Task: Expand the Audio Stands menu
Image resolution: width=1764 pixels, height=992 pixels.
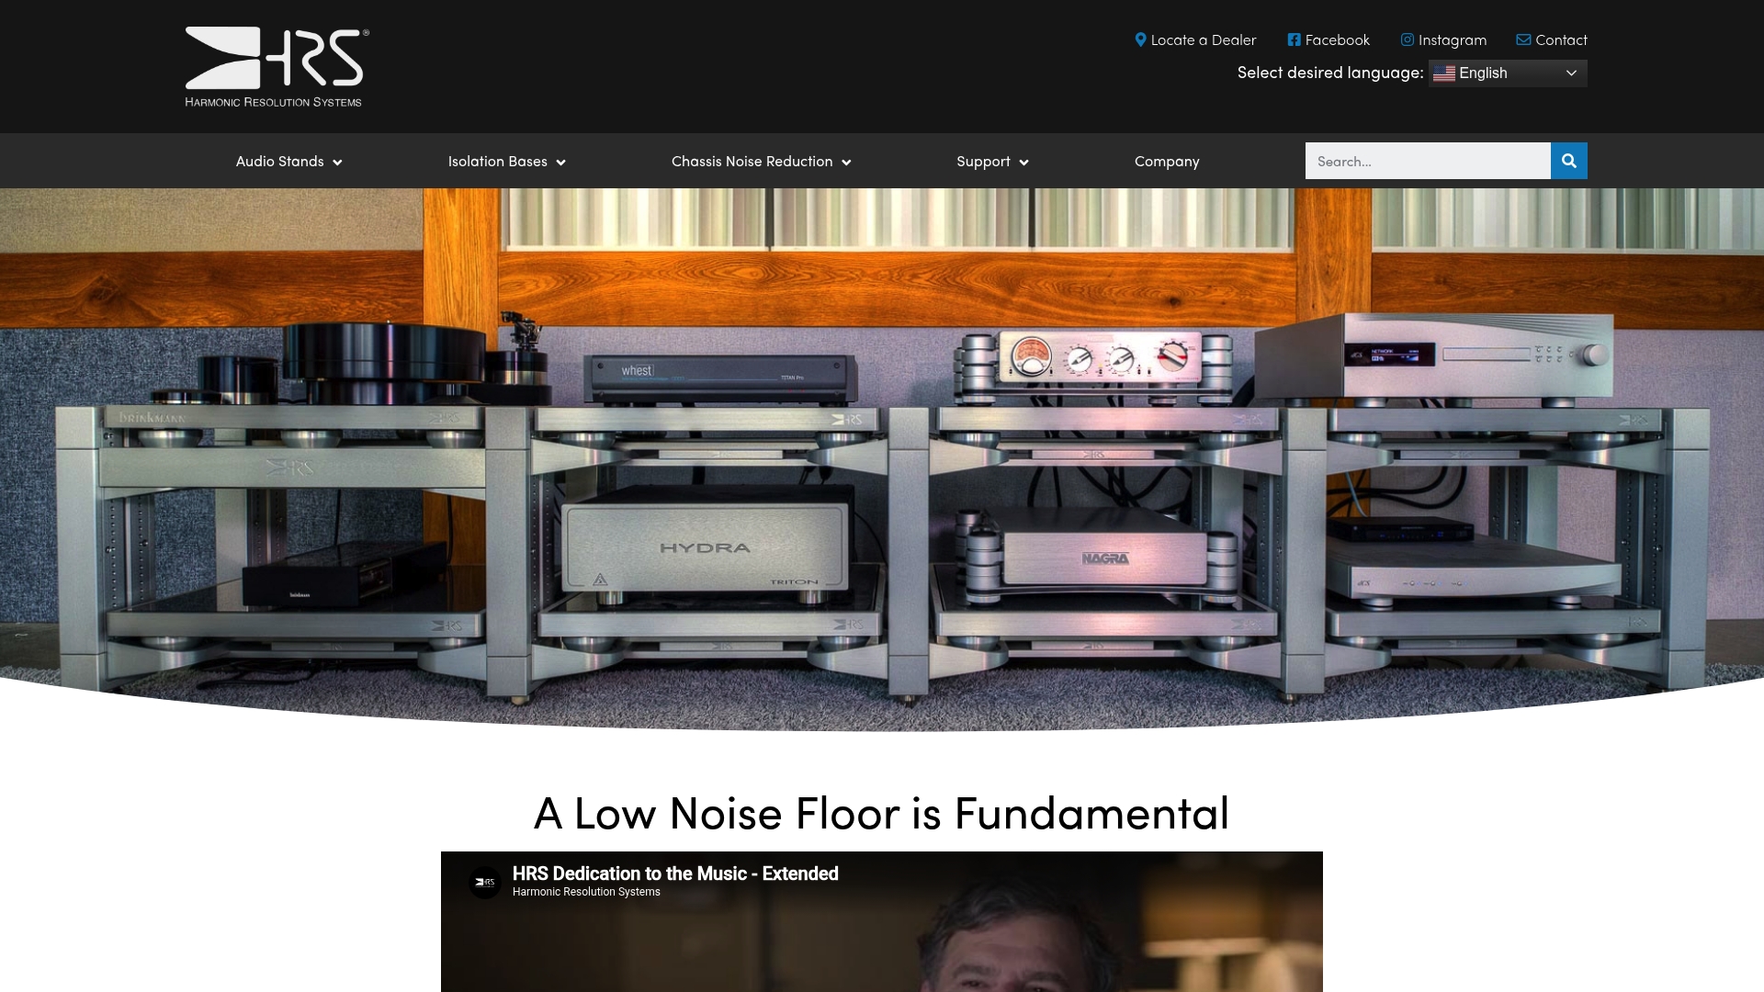Action: click(x=288, y=162)
